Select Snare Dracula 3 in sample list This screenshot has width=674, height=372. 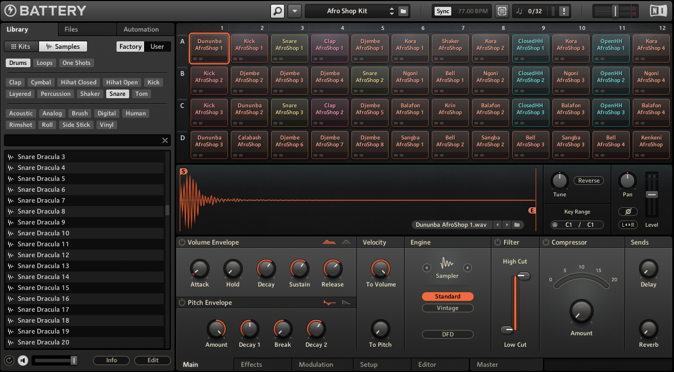coord(84,157)
